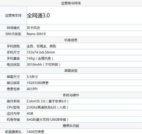The width and height of the screenshot is (142, 134).
Task: Click the 操作系统 label
Action: (13, 101)
